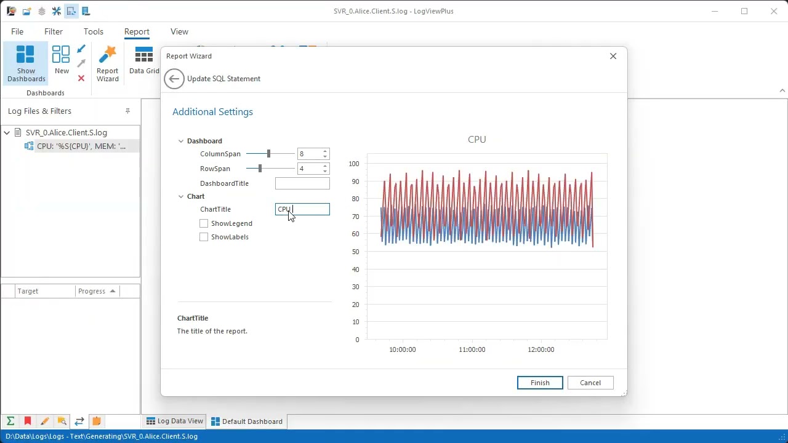788x443 pixels.
Task: Click the highlighted refresh view icon in title bar
Action: tap(71, 11)
